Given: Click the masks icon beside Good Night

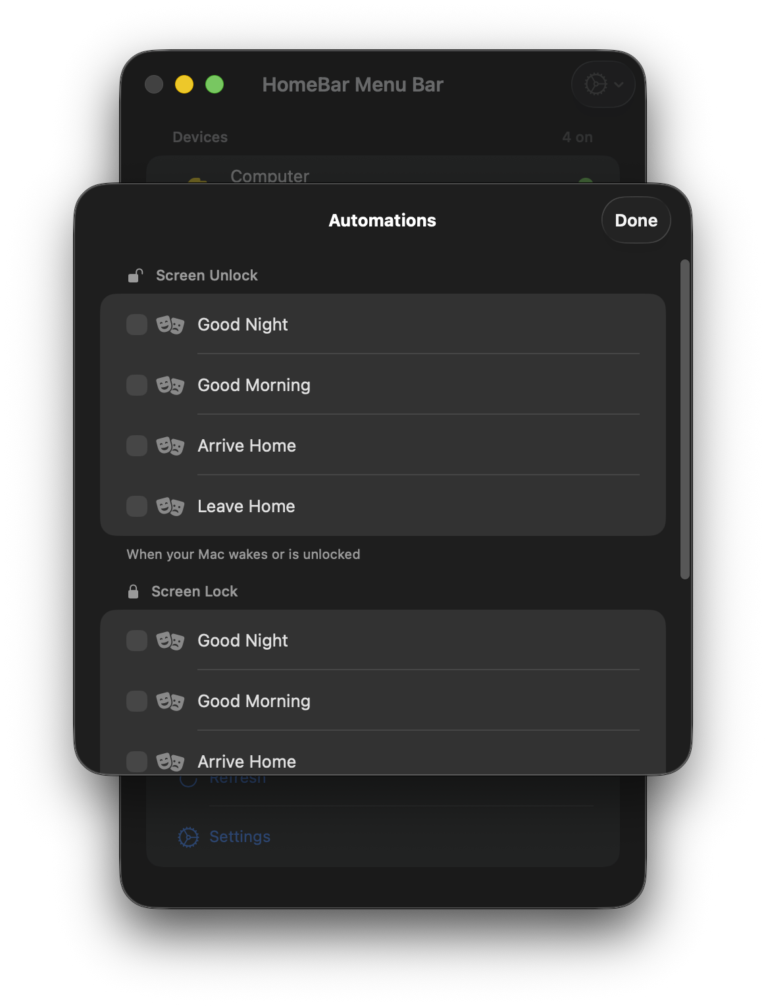Looking at the screenshot, I should coord(171,325).
